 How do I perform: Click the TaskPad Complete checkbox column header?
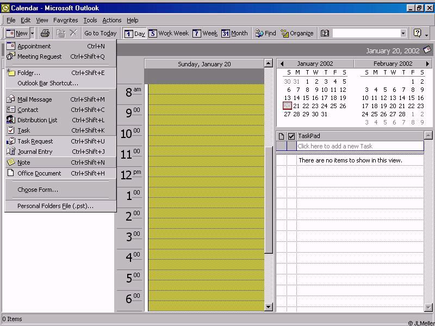(291, 136)
